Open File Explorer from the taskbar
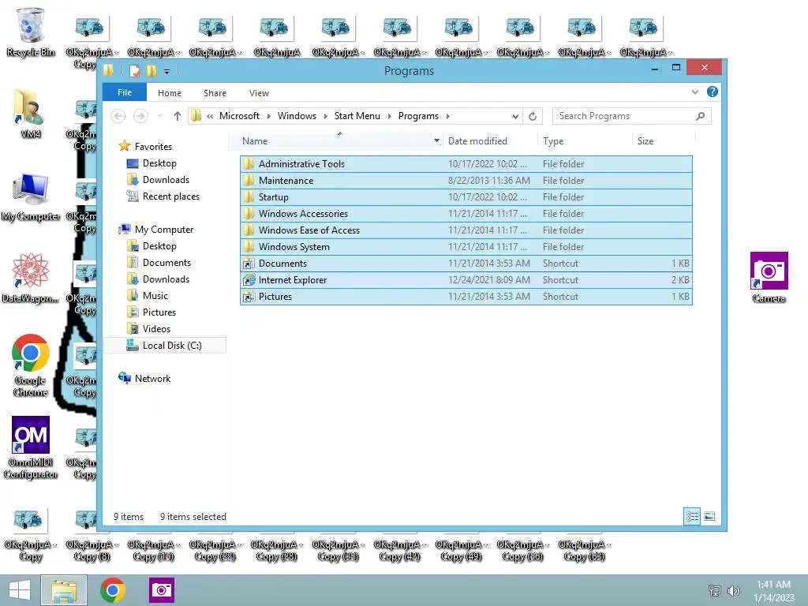Image resolution: width=808 pixels, height=606 pixels. (x=64, y=590)
